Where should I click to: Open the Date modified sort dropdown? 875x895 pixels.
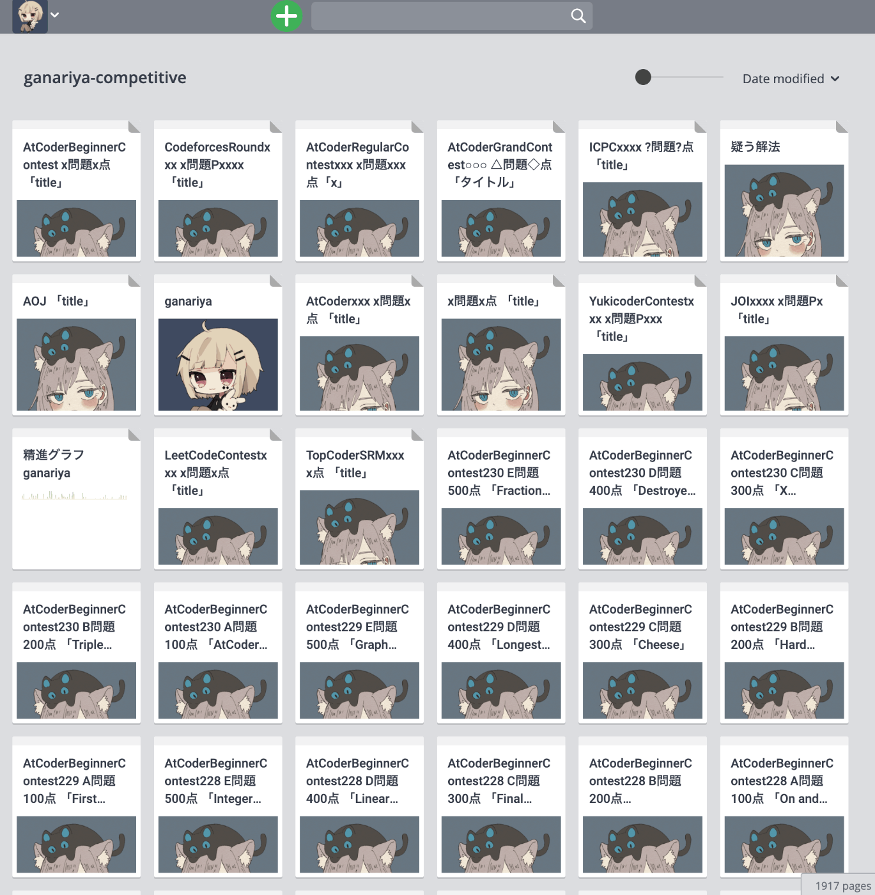(x=791, y=79)
